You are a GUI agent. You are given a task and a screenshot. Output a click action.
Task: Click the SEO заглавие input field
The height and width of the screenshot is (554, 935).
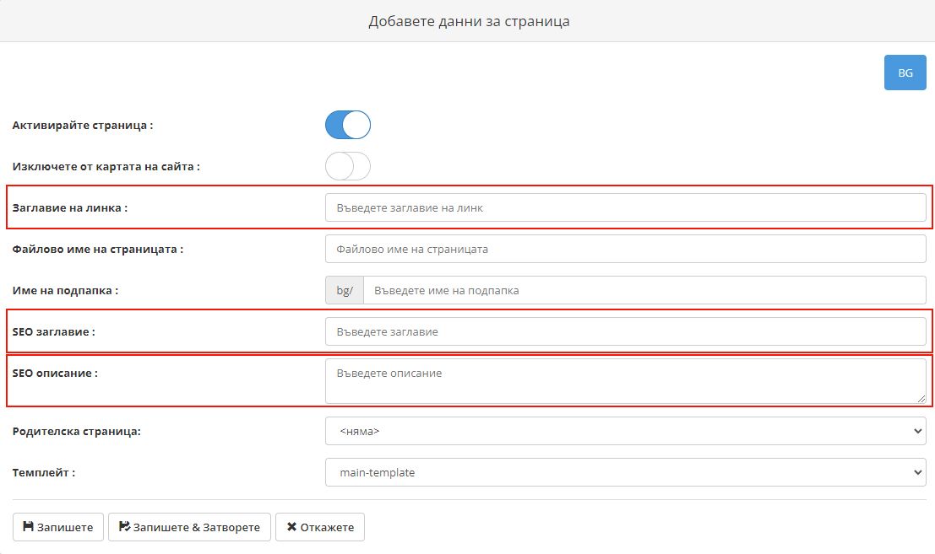pos(625,331)
